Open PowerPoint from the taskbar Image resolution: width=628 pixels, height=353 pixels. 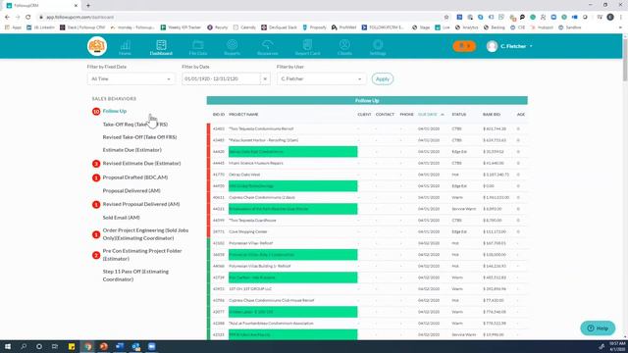click(x=104, y=346)
